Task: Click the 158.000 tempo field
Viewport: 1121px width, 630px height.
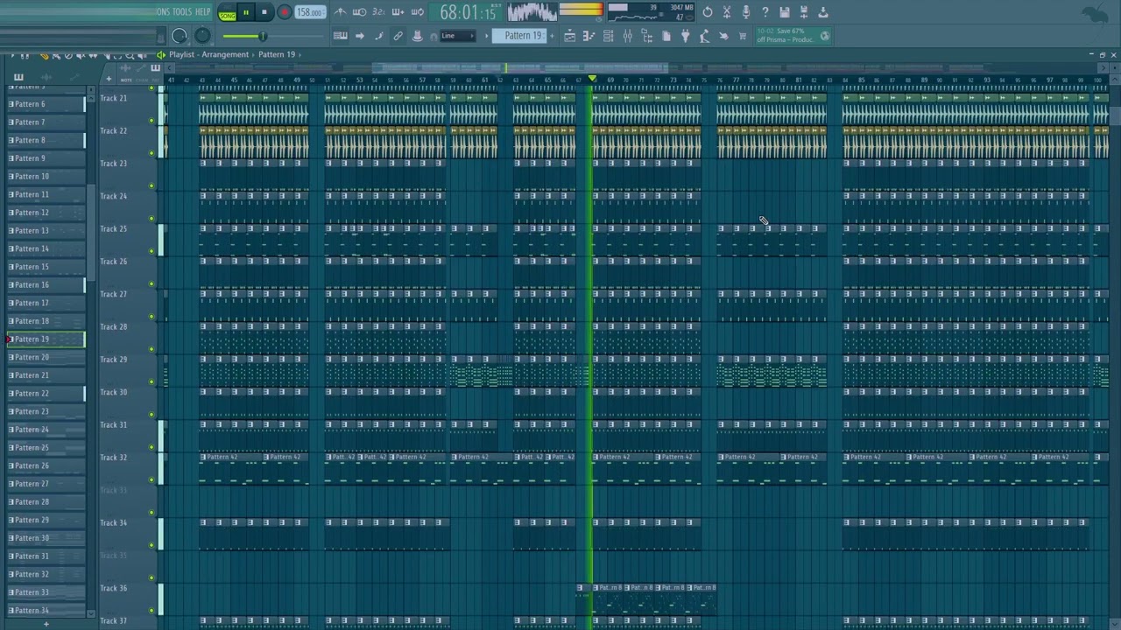Action: pyautogui.click(x=310, y=12)
